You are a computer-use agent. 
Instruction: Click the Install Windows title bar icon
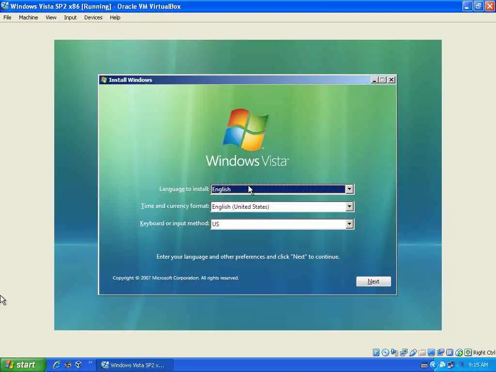coord(104,80)
